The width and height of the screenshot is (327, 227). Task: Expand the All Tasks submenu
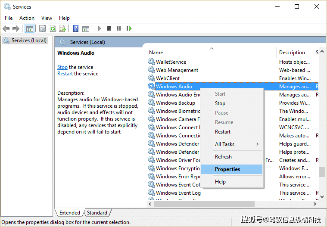[237, 144]
